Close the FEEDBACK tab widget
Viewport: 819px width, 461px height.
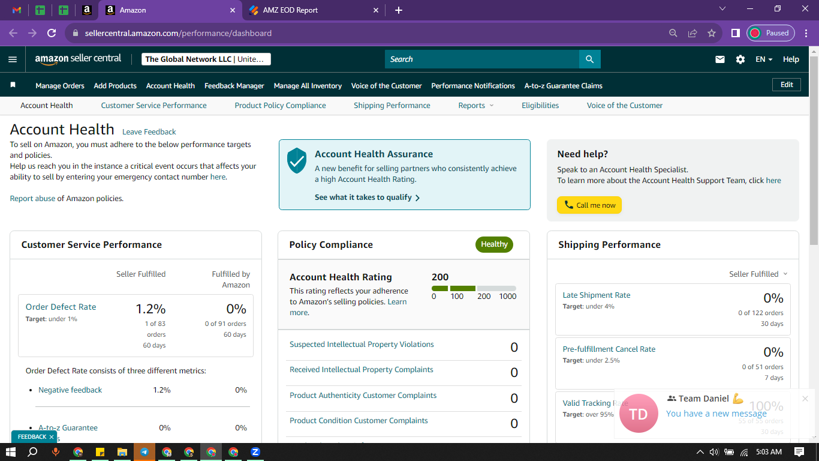tap(52, 437)
